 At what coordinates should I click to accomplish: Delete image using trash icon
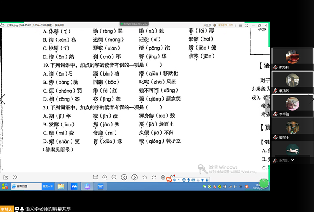tap(163, 177)
